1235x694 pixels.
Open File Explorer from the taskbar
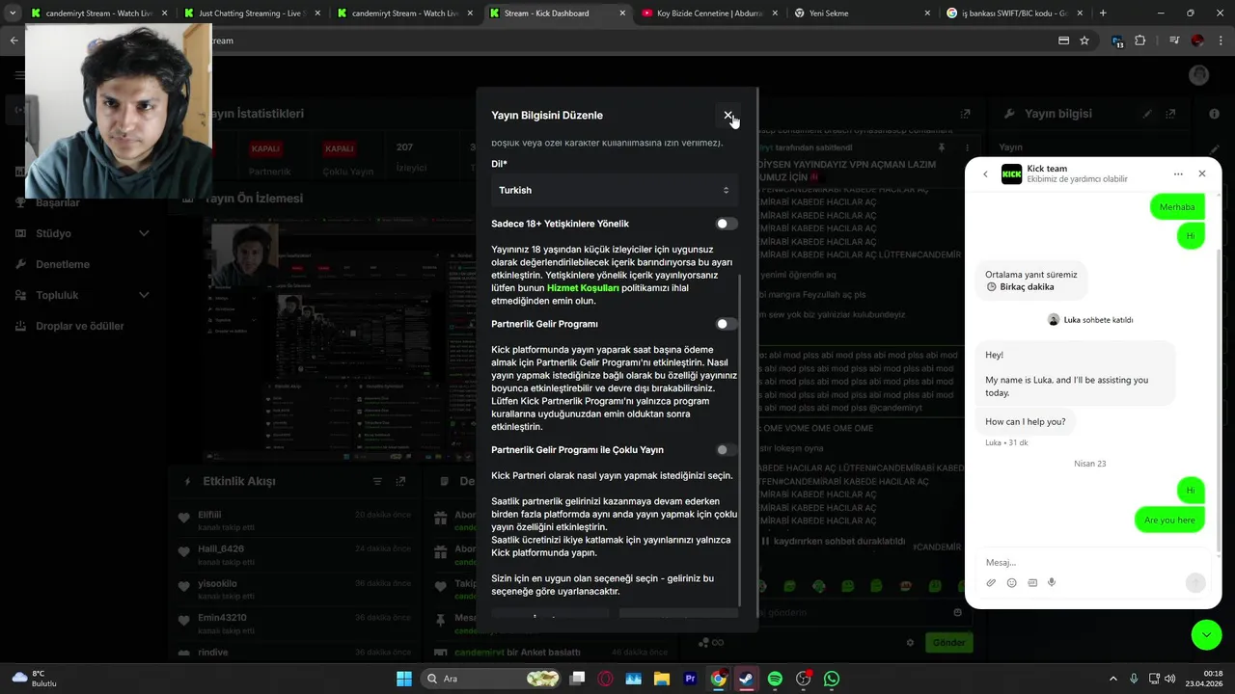coord(662,679)
